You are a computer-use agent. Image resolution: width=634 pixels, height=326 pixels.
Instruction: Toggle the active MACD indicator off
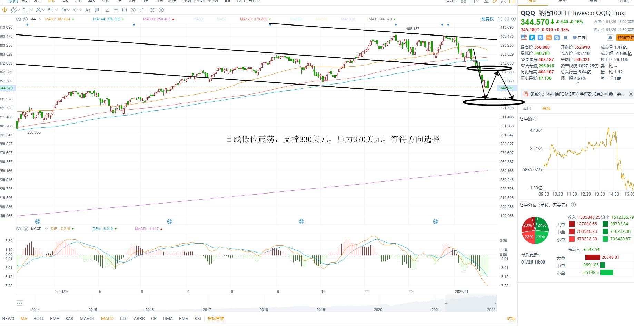point(107,318)
